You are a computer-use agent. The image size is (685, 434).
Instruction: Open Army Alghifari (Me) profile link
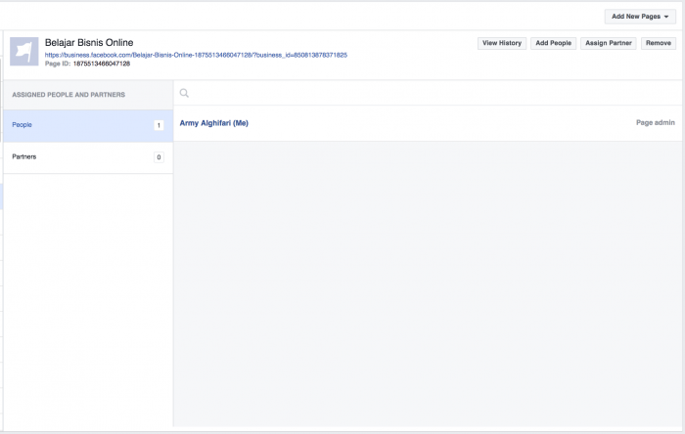[x=213, y=123]
